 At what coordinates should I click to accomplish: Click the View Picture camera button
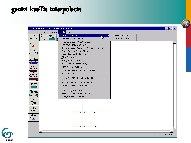pos(33,117)
